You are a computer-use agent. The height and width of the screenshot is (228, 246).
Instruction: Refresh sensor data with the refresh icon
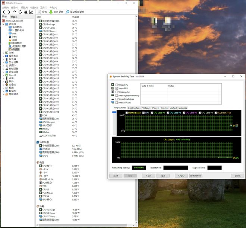20,12
